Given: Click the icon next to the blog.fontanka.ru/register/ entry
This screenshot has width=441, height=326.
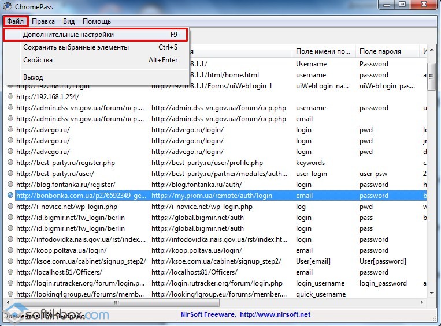Looking at the screenshot, I should click(10, 185).
